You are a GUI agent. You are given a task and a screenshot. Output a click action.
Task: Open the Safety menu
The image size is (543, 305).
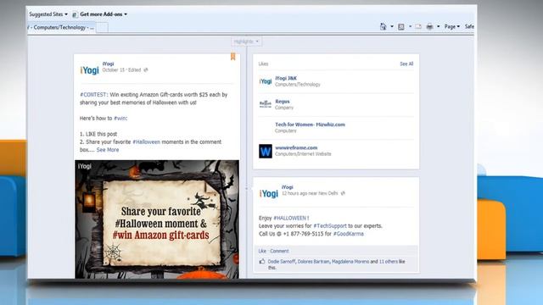point(469,26)
